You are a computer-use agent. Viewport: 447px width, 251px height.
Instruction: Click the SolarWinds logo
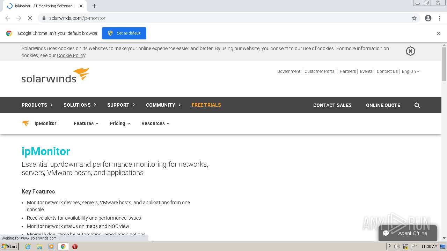tap(55, 75)
